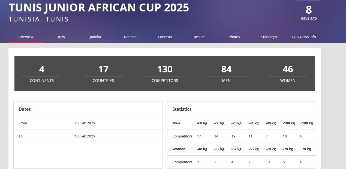Select the Overview tab

[x=26, y=37]
